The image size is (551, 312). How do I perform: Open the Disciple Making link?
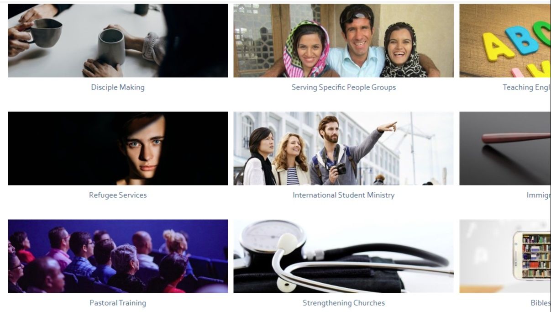118,87
